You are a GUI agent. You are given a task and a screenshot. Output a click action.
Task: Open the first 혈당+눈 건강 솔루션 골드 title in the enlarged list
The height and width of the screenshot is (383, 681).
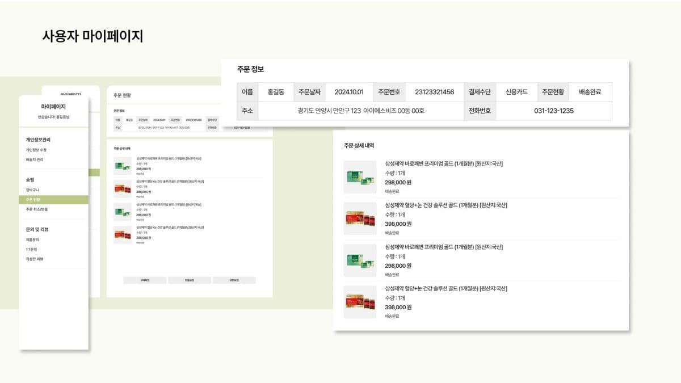pyautogui.click(x=446, y=205)
